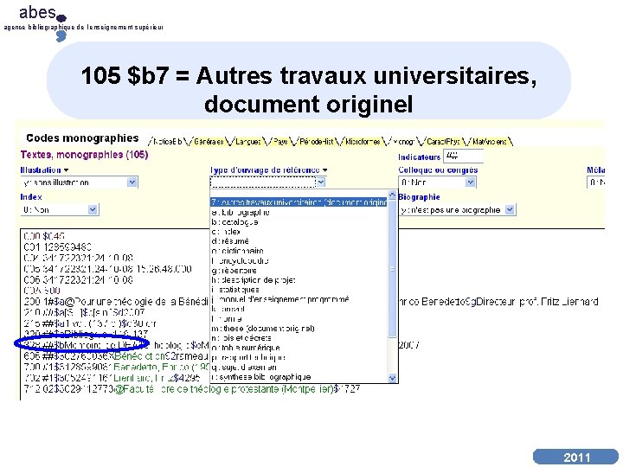Switch to the Générales tab
Image resolution: width=623 pixels, height=467 pixels.
pos(209,141)
